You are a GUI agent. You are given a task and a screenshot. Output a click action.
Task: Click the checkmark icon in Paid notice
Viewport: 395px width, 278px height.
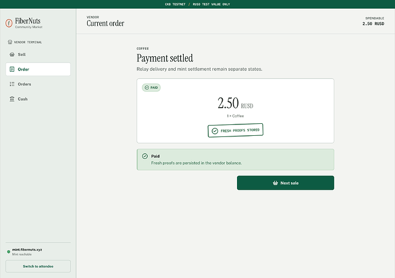point(145,156)
